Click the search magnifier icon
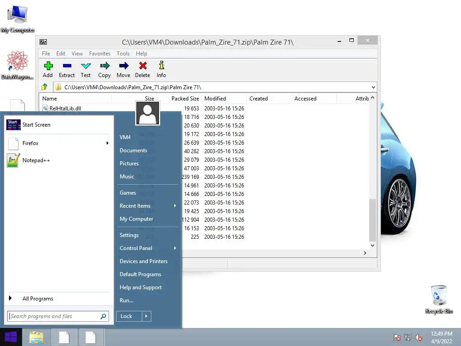 point(103,316)
